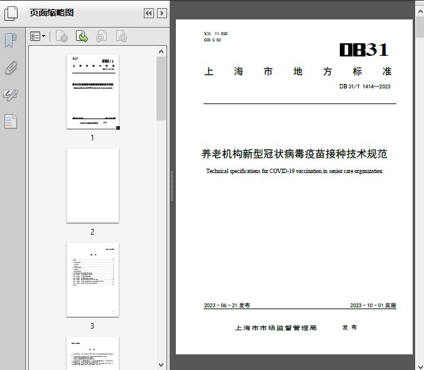Open thumbnail options dropdown menu

pyautogui.click(x=38, y=36)
